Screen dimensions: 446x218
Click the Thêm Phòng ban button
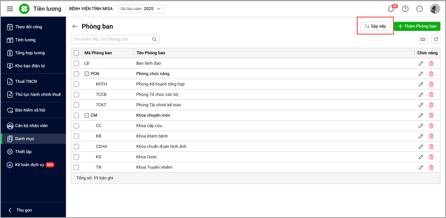point(417,26)
